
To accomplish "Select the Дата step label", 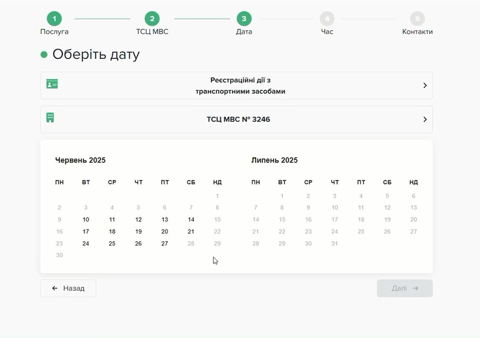I will [x=244, y=32].
